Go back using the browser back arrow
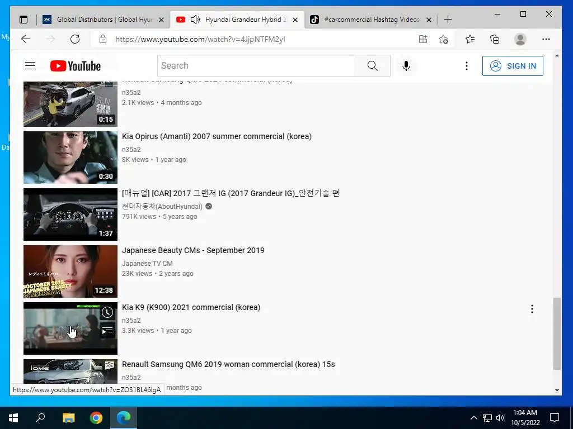The width and height of the screenshot is (573, 429). 26,39
